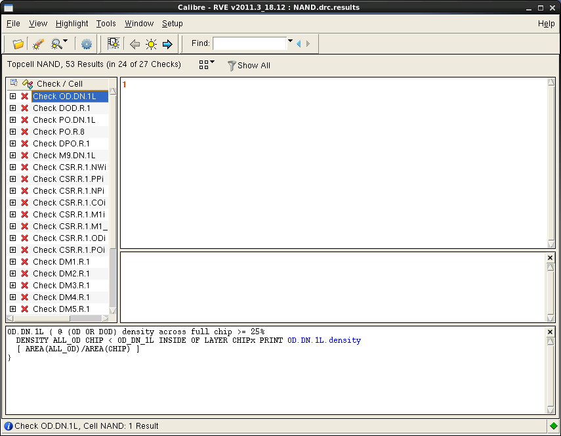Screen dimensions: 561x436
Task: Open the Window menu
Action: pyautogui.click(x=139, y=24)
